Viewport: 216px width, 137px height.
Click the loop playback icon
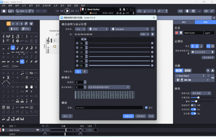coord(139,11)
